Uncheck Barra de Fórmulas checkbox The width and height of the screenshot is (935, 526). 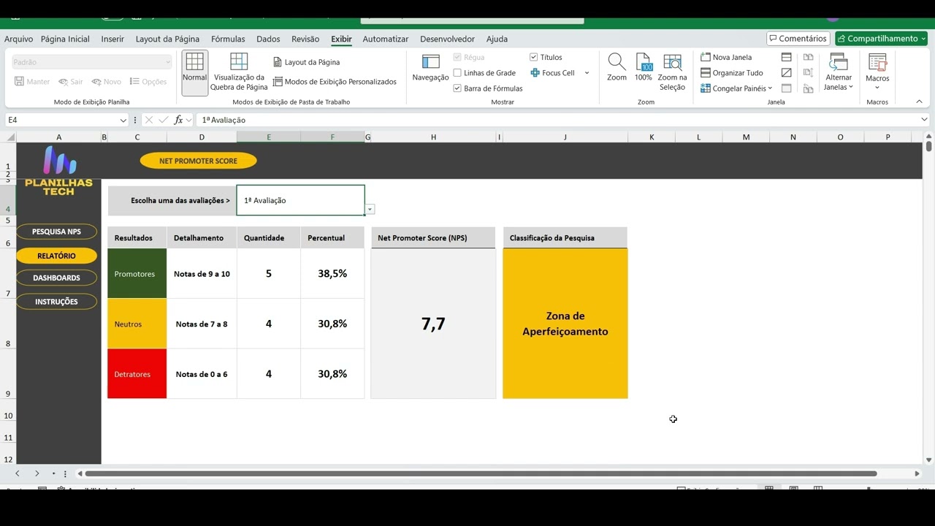(457, 88)
